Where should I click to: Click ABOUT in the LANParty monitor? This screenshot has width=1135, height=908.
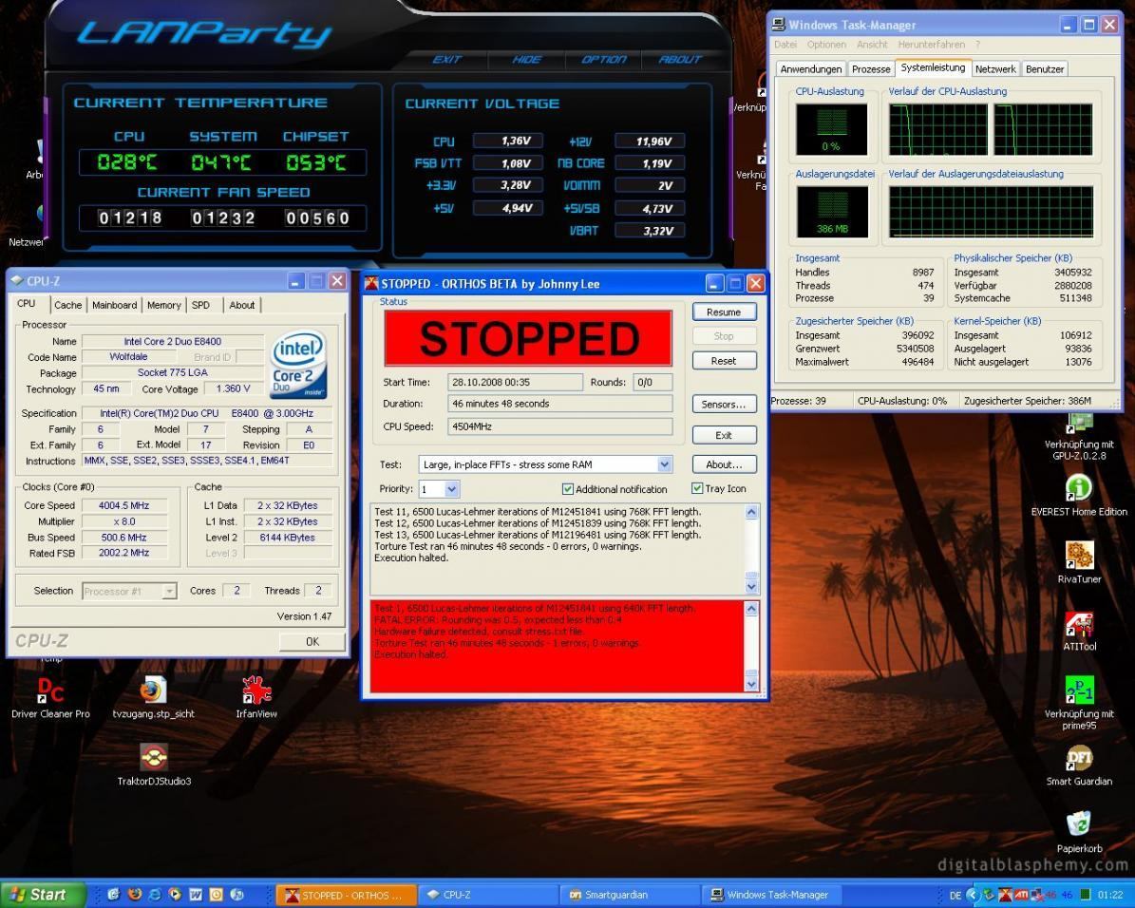pyautogui.click(x=680, y=60)
